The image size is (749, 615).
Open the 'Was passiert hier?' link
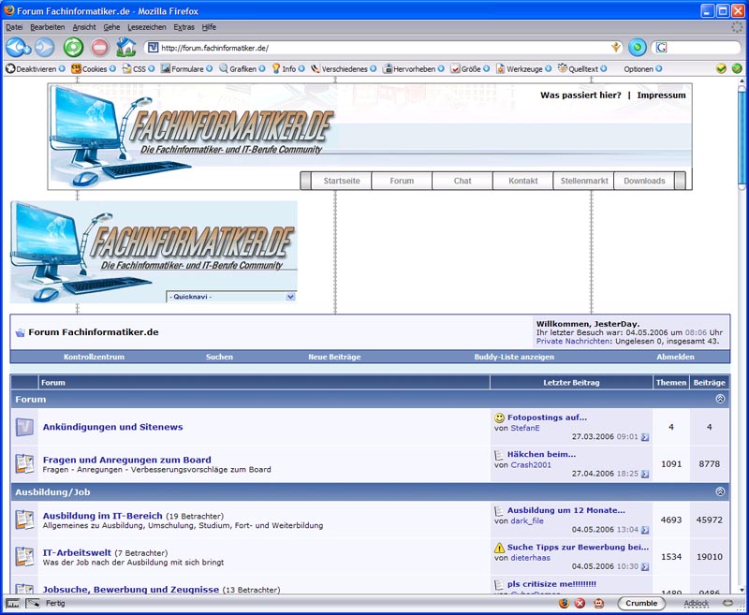pyautogui.click(x=580, y=95)
